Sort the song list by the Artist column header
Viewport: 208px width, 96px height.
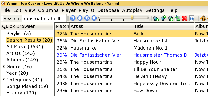tap(101, 26)
